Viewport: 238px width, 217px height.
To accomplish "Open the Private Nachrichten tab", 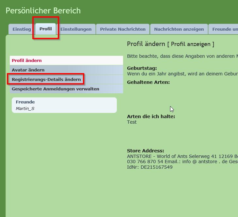I will pos(123,29).
